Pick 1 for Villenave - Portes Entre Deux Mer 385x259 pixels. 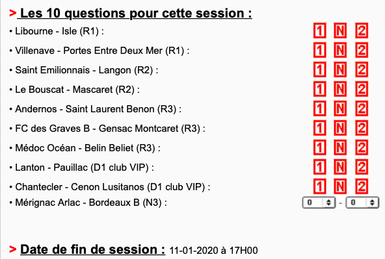coord(319,50)
